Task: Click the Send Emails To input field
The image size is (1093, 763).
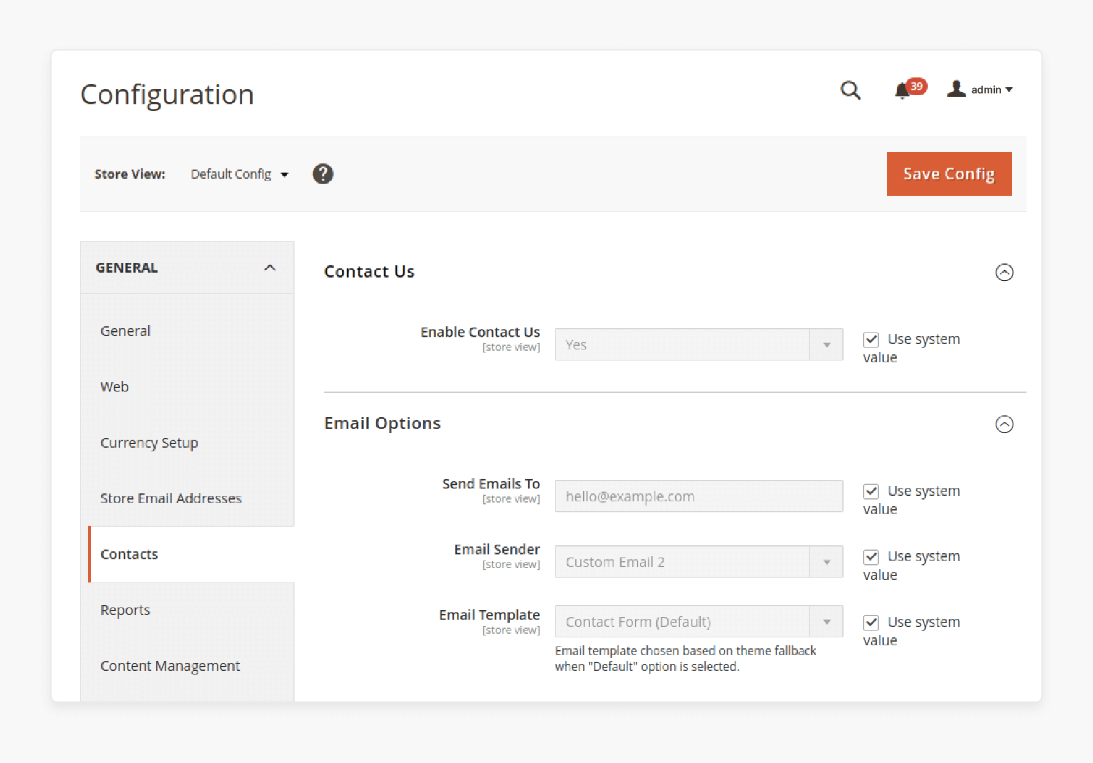Action: pyautogui.click(x=699, y=496)
